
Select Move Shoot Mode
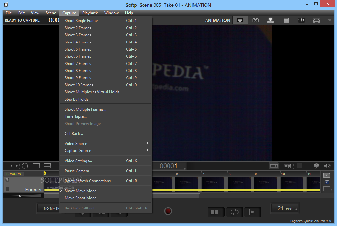click(106, 198)
